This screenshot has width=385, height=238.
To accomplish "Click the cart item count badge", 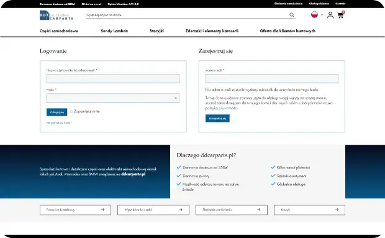I will (x=343, y=12).
